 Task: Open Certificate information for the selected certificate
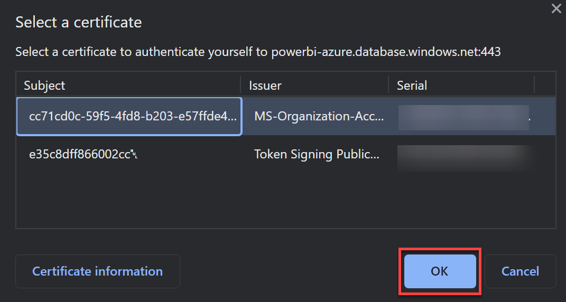pos(97,271)
